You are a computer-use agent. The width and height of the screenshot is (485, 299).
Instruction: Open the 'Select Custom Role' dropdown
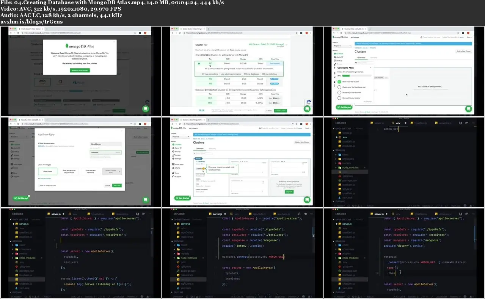[x=112, y=172]
